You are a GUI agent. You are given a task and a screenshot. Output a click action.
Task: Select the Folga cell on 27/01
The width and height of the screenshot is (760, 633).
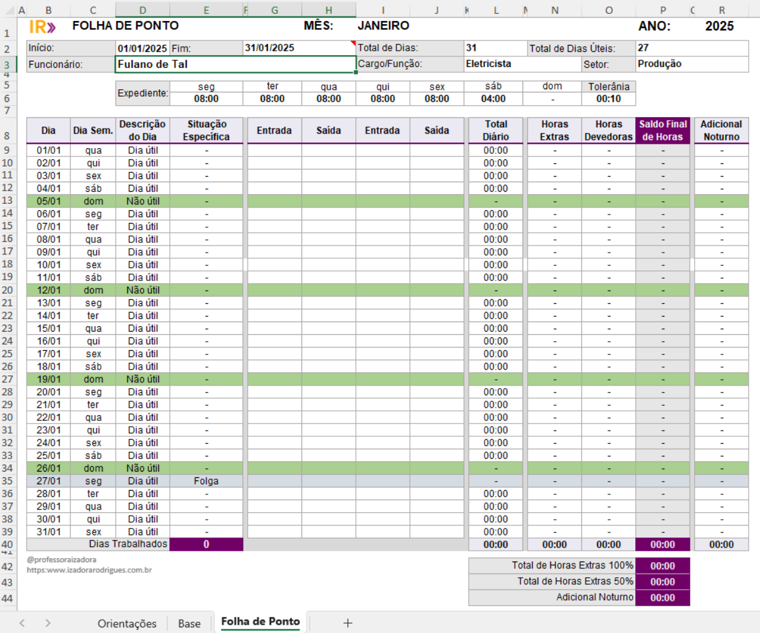point(206,481)
